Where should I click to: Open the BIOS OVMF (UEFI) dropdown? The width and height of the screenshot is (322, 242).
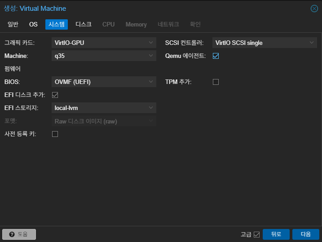coord(104,82)
